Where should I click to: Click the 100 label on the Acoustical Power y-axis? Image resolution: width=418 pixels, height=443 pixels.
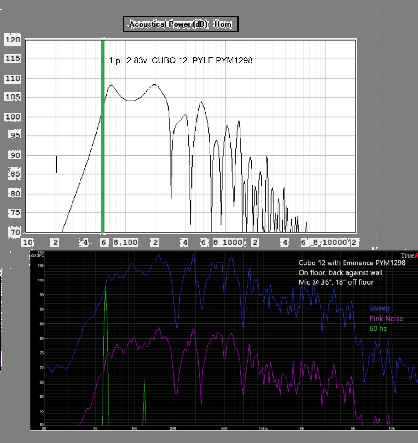[13, 117]
